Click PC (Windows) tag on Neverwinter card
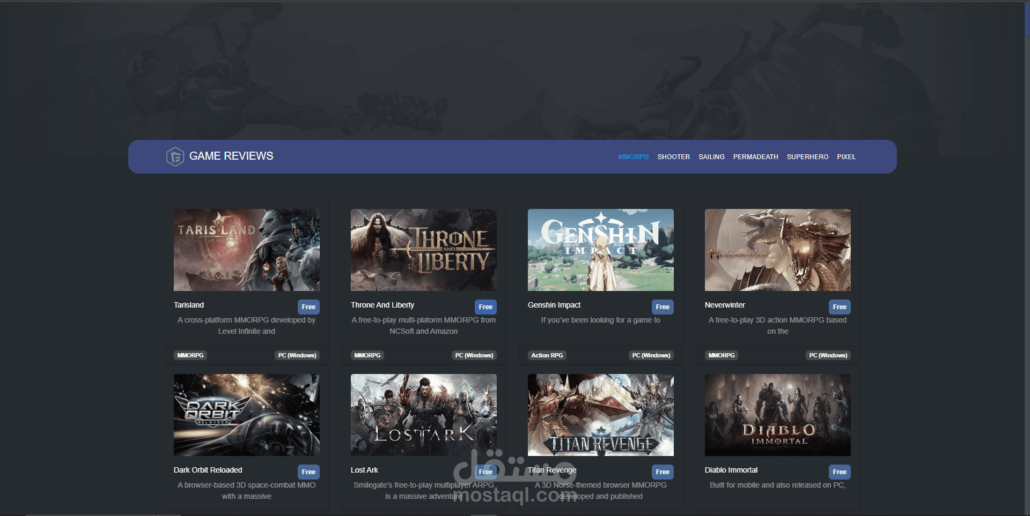Image resolution: width=1030 pixels, height=516 pixels. [828, 355]
